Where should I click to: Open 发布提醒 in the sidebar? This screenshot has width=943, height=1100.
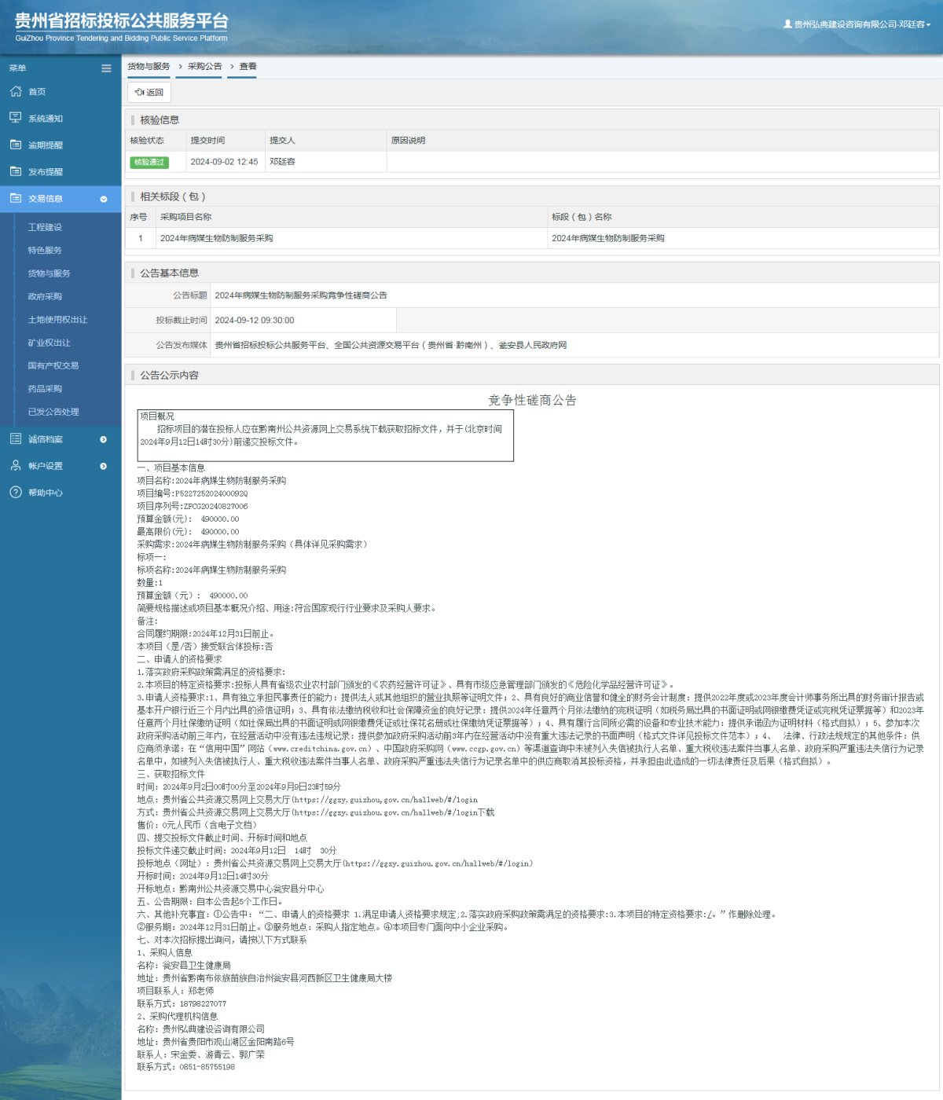click(46, 172)
